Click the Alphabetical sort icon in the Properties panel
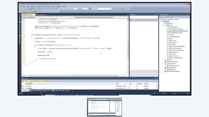 pyautogui.click(x=134, y=20)
